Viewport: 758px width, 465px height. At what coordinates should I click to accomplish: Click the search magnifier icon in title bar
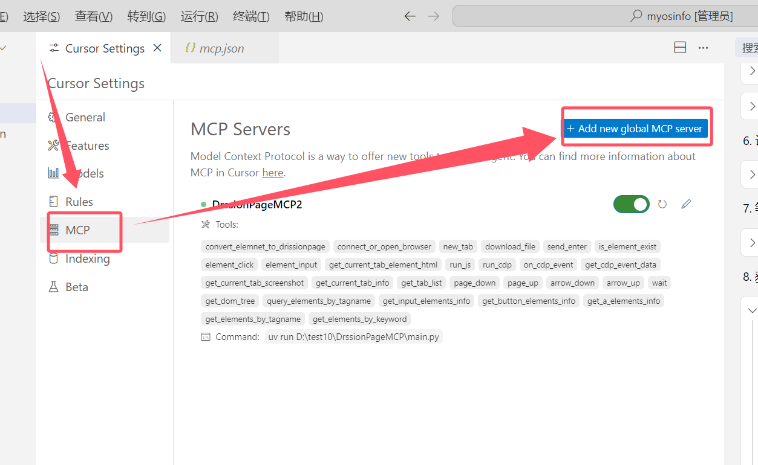pyautogui.click(x=636, y=16)
